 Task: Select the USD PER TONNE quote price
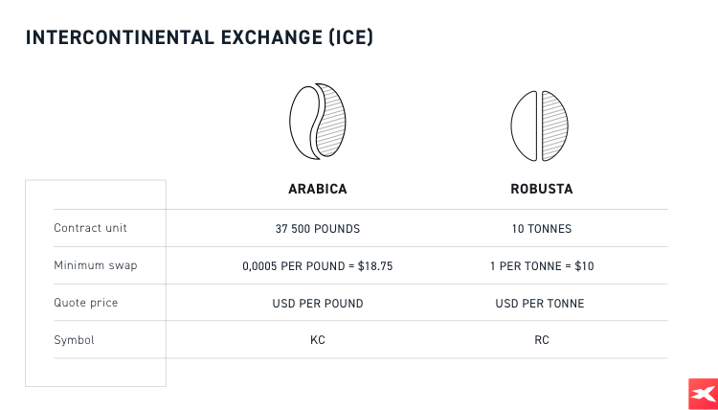[x=542, y=303]
